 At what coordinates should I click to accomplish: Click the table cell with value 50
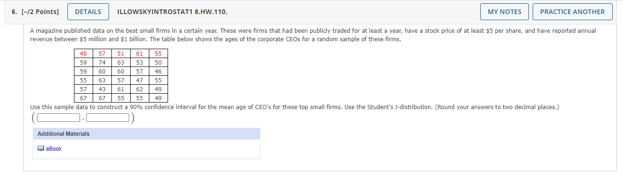[x=158, y=63]
